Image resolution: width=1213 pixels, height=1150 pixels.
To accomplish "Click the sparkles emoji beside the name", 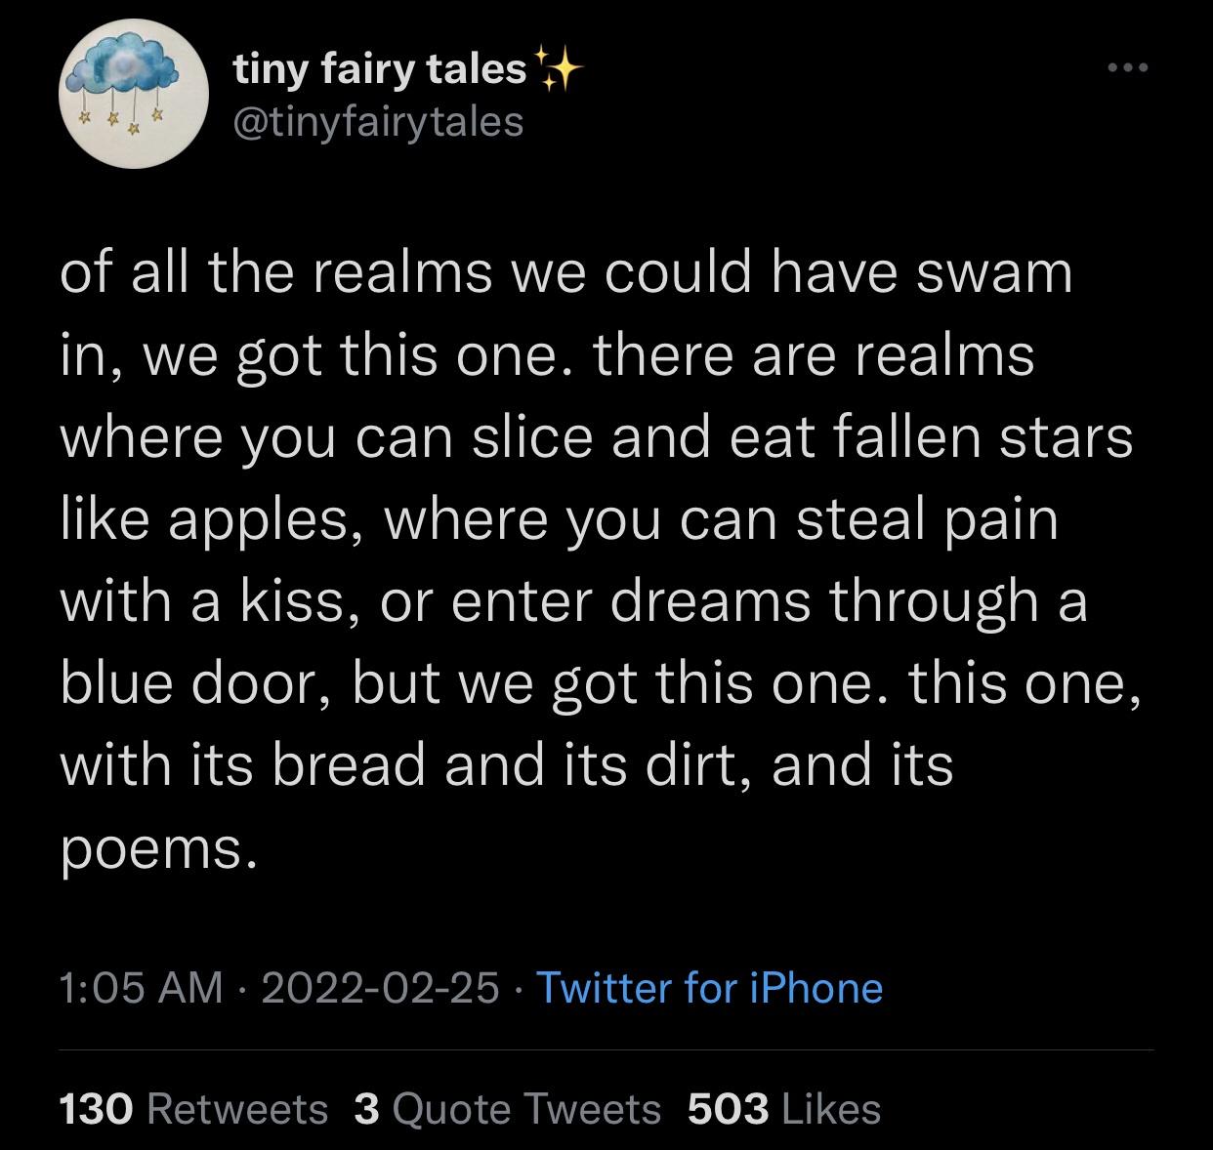I will pos(559,69).
